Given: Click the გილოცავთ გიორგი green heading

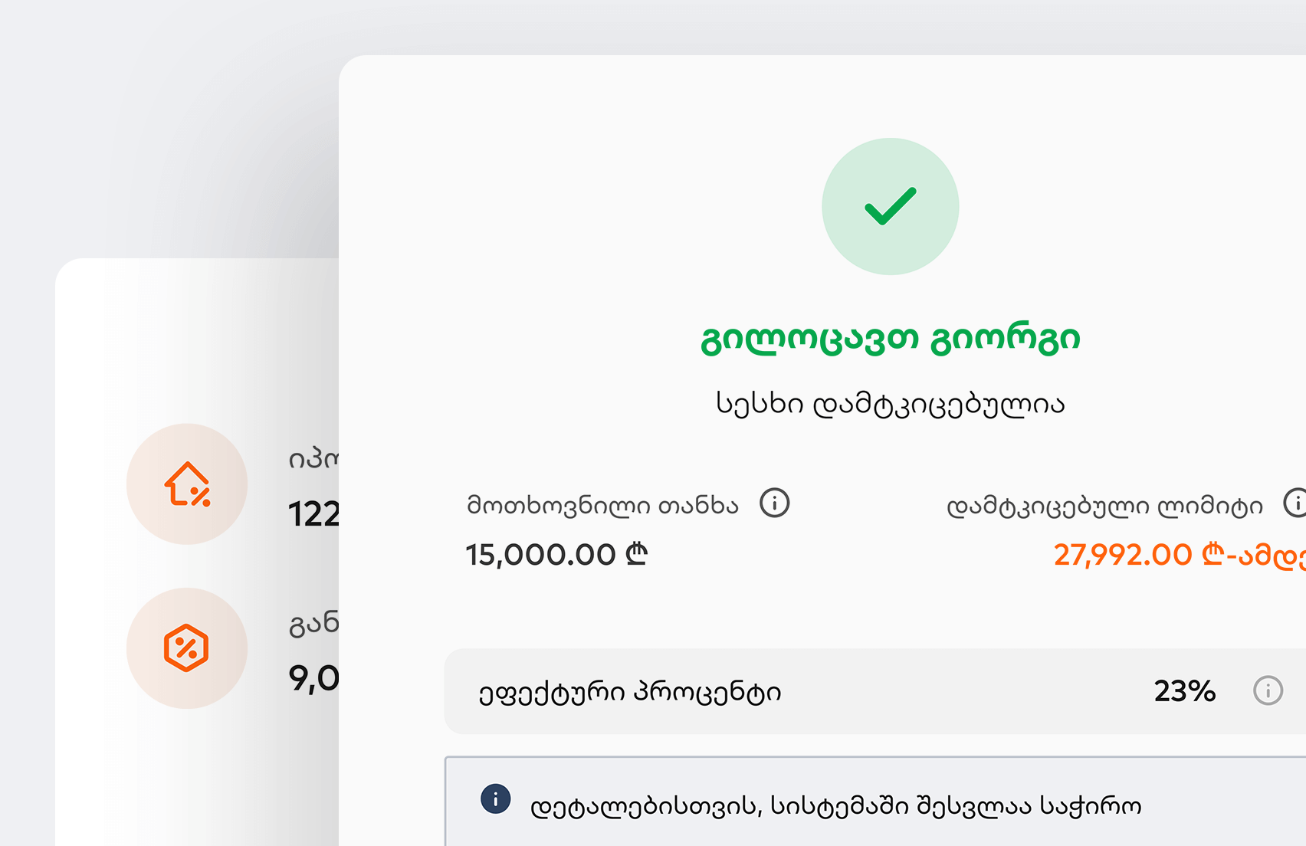Looking at the screenshot, I should (890, 339).
